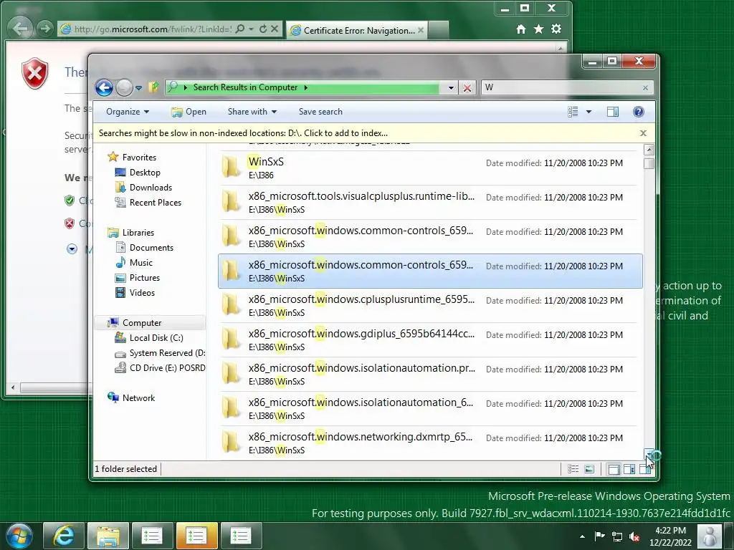Change view using the view icon
The width and height of the screenshot is (734, 550).
(573, 112)
